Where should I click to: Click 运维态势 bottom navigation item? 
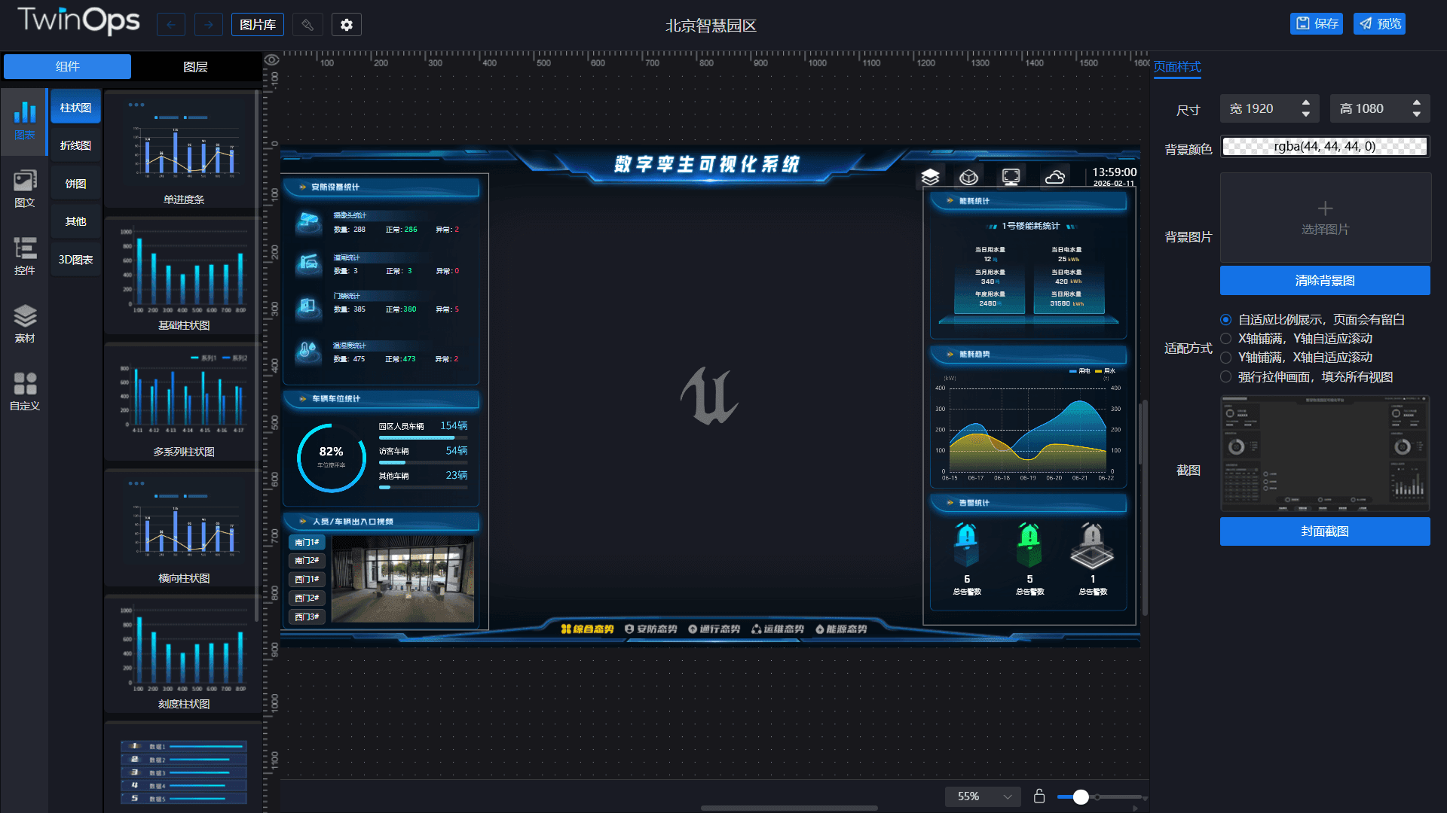click(778, 629)
